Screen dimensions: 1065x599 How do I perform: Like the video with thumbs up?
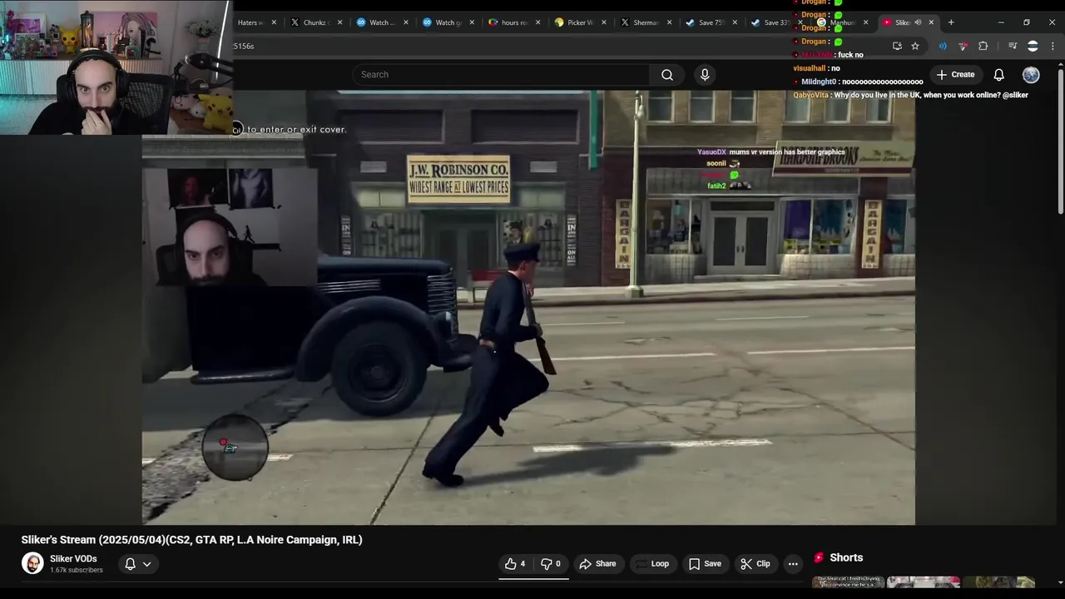click(x=515, y=564)
